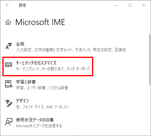
Task: Minimize the 設定 window
Action: pos(116,5)
